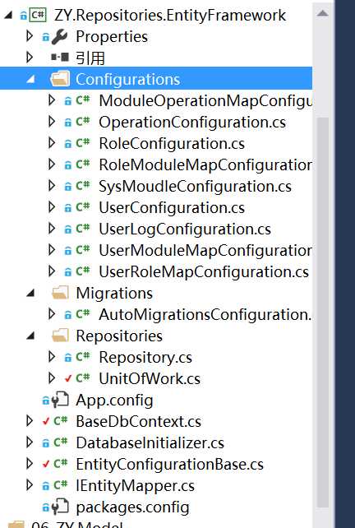
Task: Expand UserConfiguration.cs file node
Action: click(52, 207)
